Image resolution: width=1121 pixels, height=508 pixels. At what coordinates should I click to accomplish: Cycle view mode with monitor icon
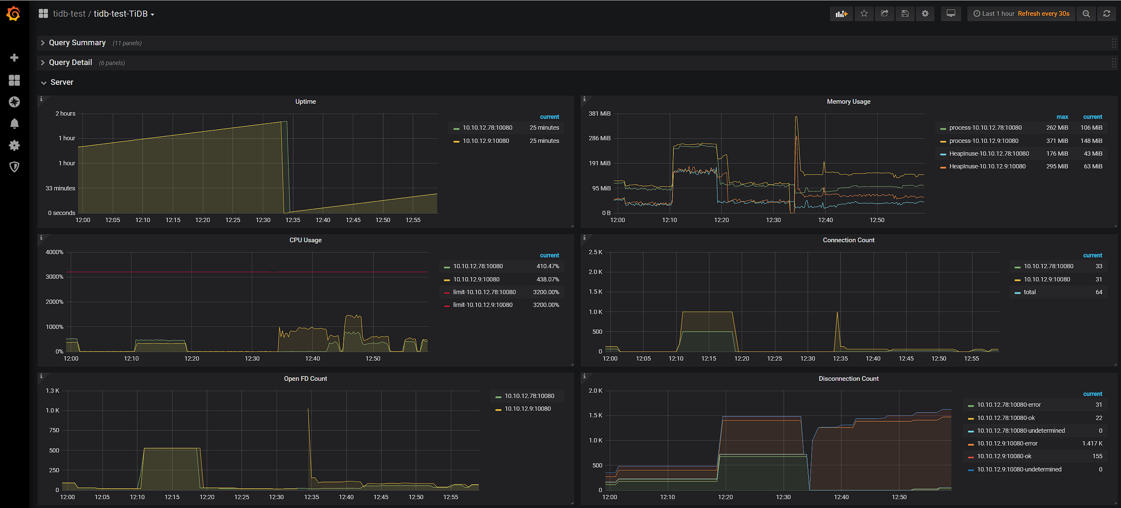pyautogui.click(x=951, y=14)
